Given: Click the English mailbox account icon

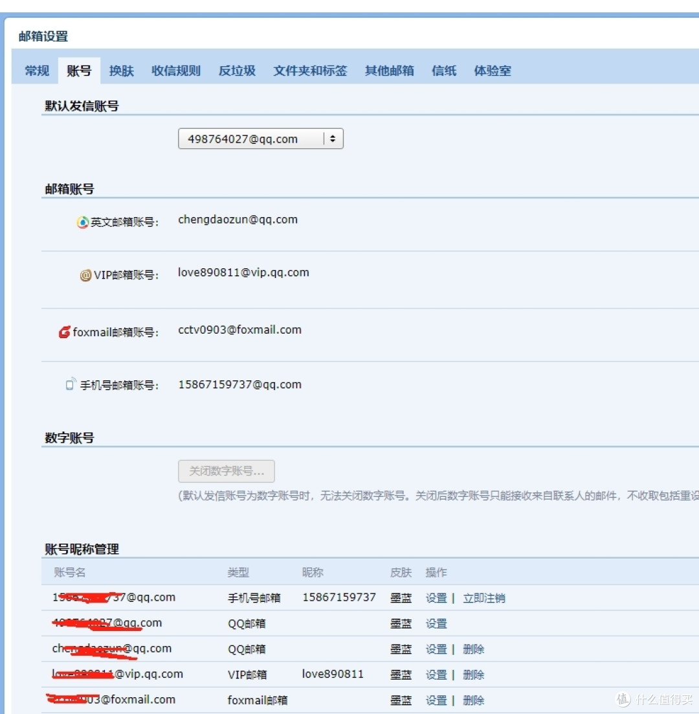Looking at the screenshot, I should [x=82, y=222].
